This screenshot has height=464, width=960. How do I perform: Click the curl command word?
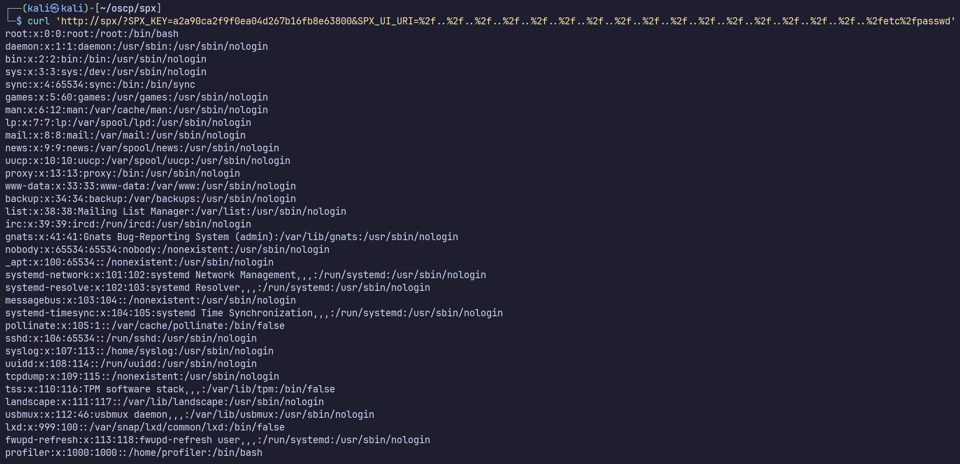point(39,21)
